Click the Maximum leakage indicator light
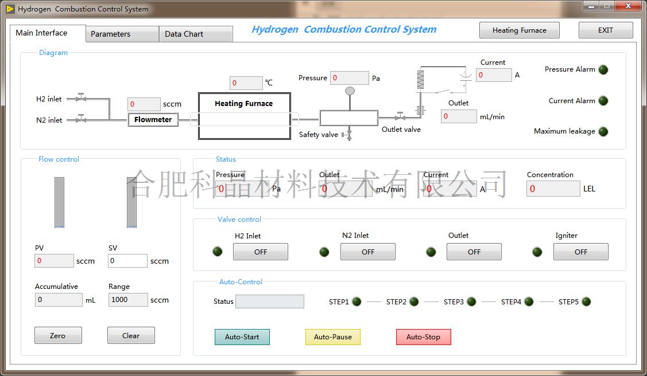The height and width of the screenshot is (376, 647). tap(603, 131)
